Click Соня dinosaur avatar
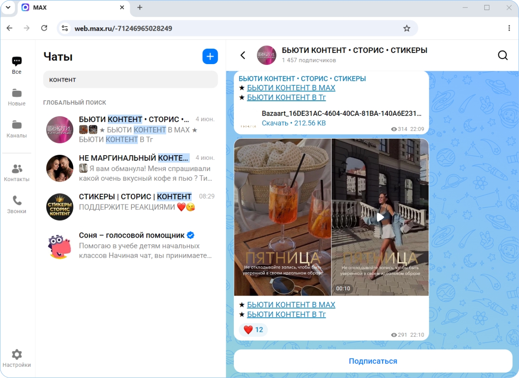 pyautogui.click(x=60, y=246)
